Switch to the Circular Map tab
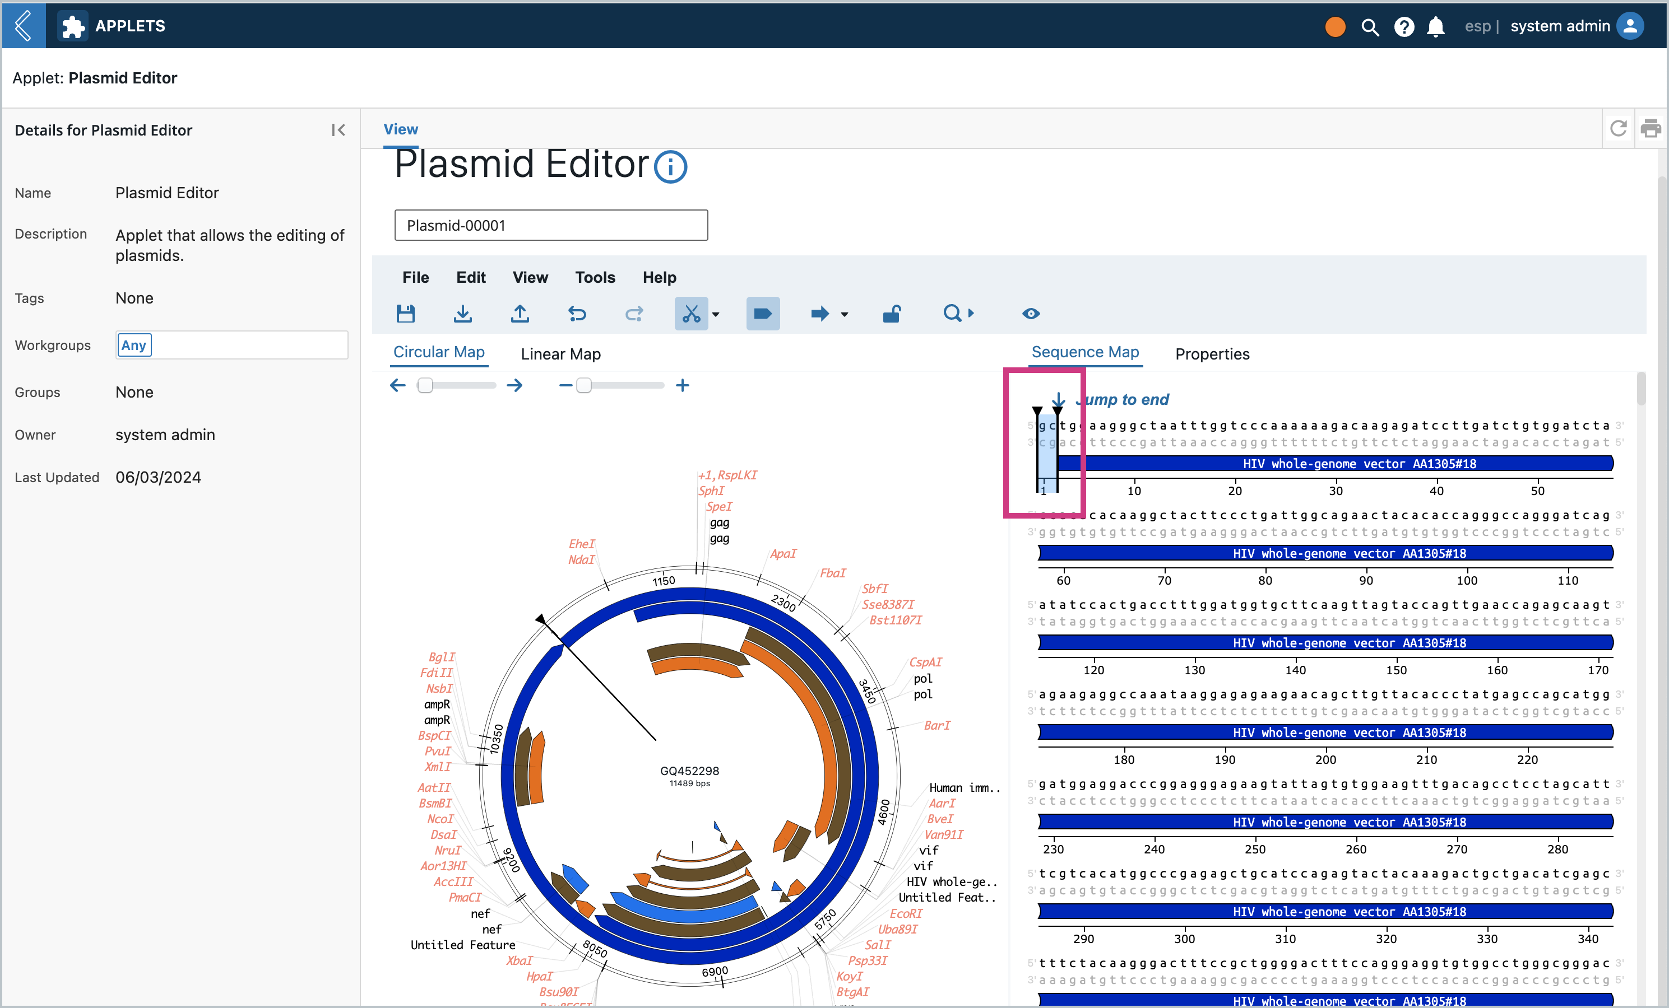Viewport: 1669px width, 1008px height. pos(439,352)
